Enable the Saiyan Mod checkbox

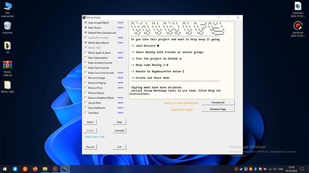coord(86,102)
